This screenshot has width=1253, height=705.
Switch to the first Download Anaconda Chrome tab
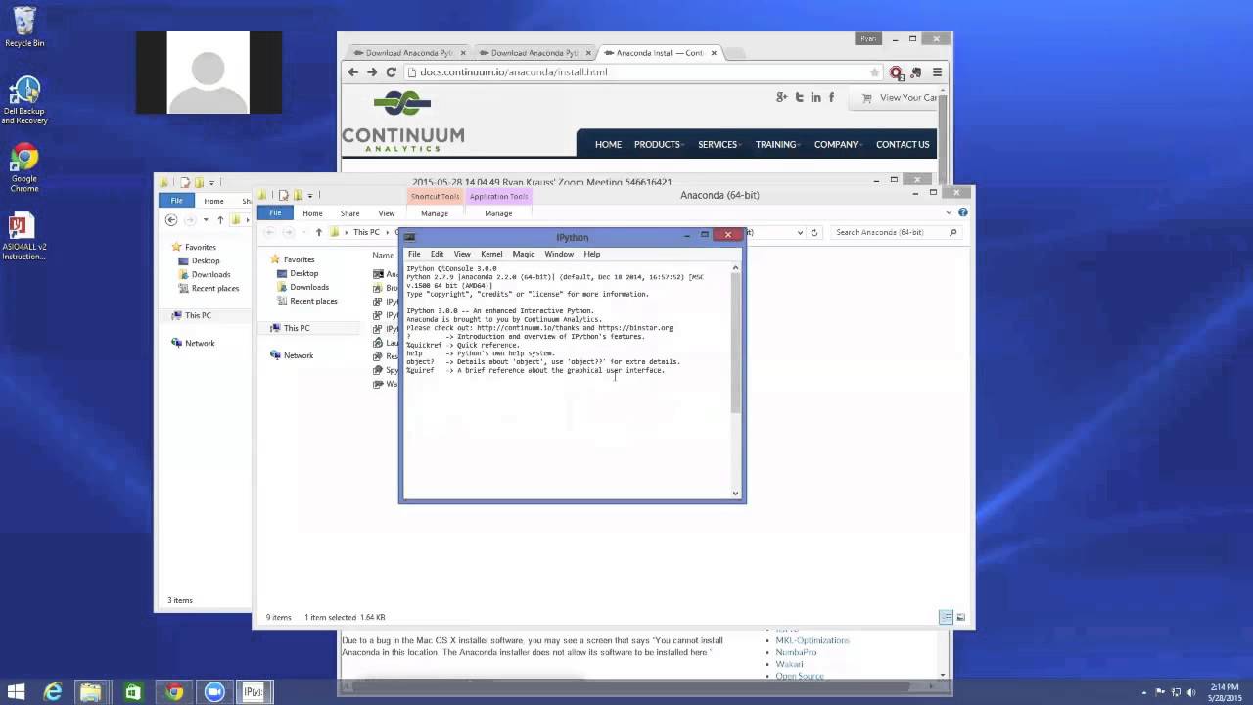click(409, 53)
